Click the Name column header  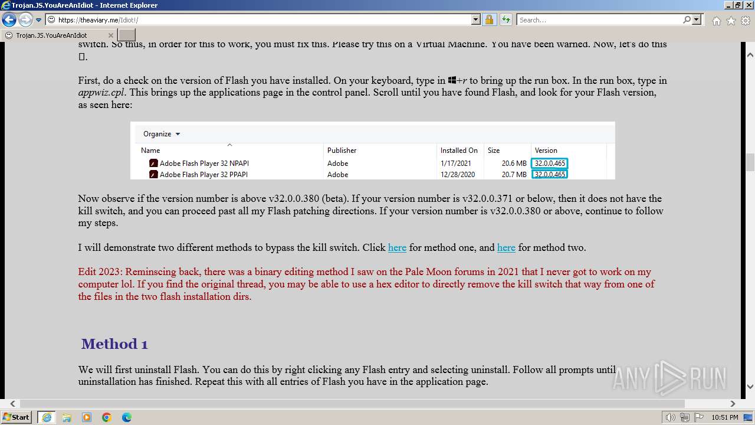coord(150,151)
